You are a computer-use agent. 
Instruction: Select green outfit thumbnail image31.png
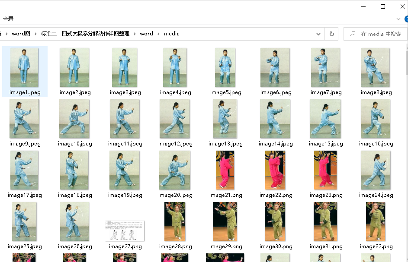point(325,221)
